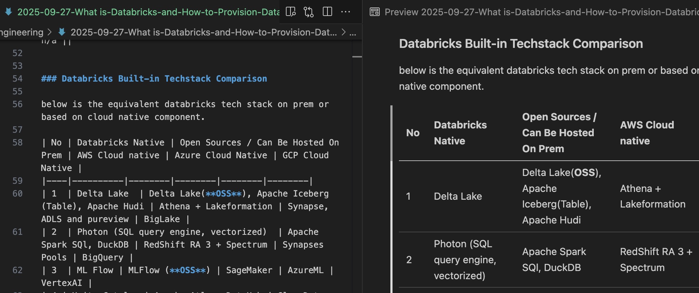Click '### Databricks Built-in Techstack Comparison' source line
699x293 pixels.
pos(154,79)
